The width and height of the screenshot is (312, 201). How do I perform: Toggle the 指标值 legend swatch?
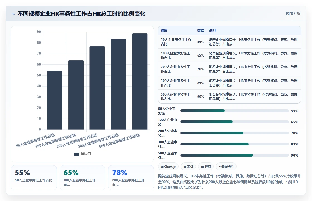pos(77,154)
